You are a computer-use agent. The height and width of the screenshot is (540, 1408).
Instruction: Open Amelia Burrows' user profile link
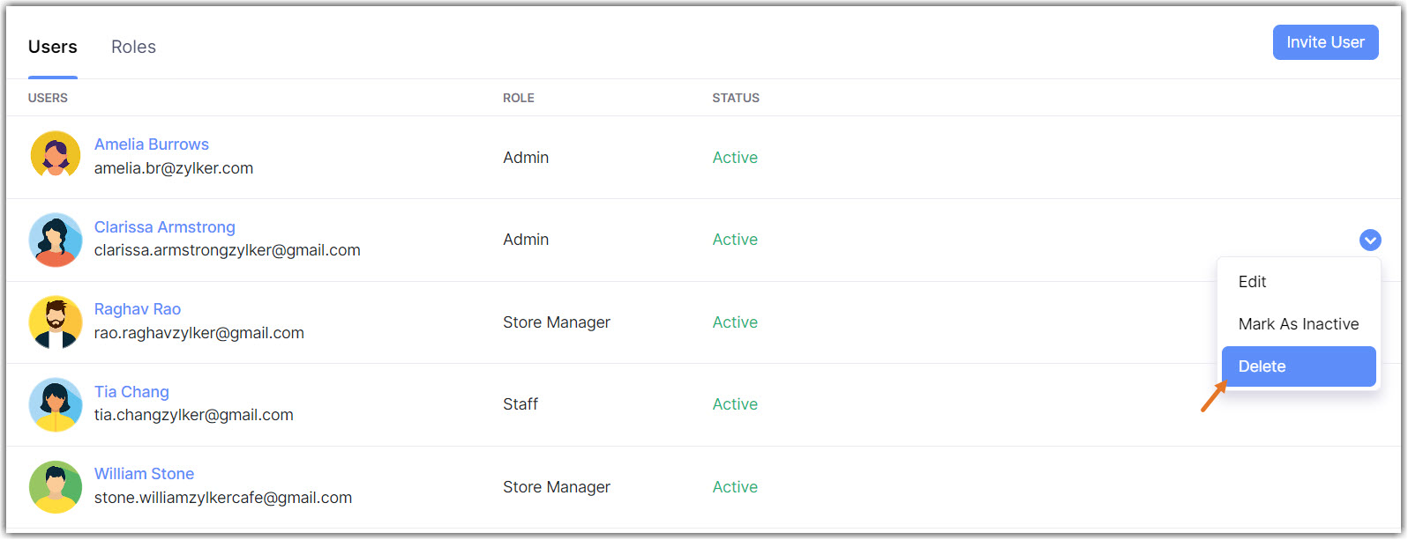tap(152, 144)
